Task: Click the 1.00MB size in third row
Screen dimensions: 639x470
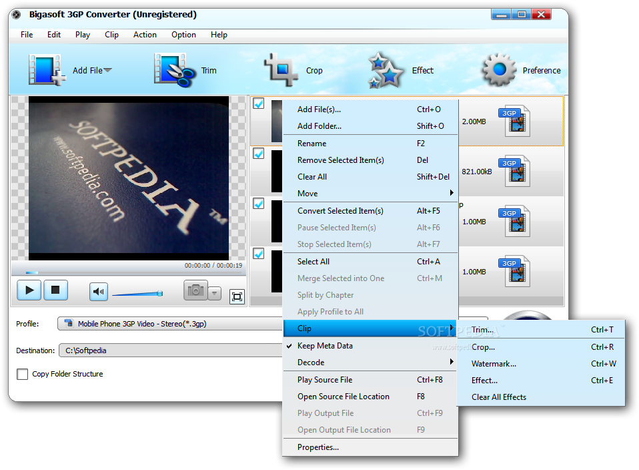Action: [x=474, y=222]
